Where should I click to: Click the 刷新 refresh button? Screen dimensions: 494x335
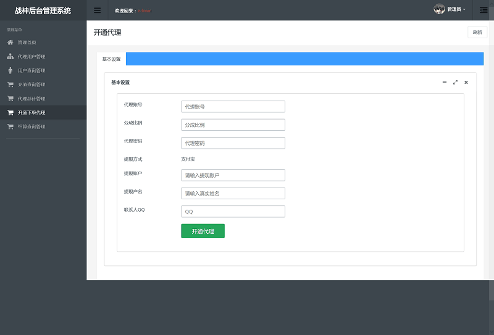click(477, 32)
